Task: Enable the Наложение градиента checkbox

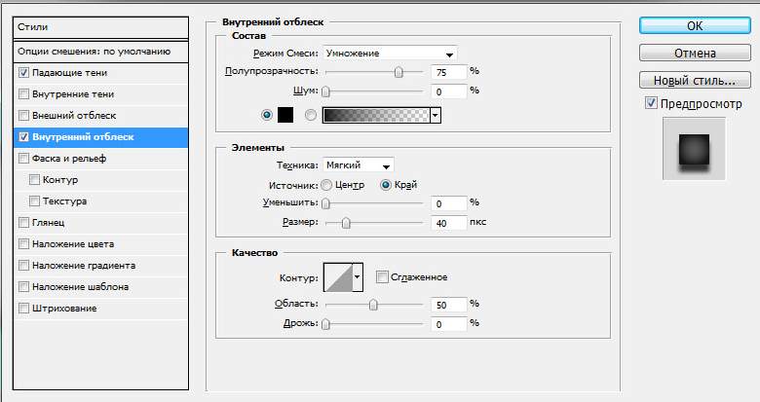Action: pos(23,266)
